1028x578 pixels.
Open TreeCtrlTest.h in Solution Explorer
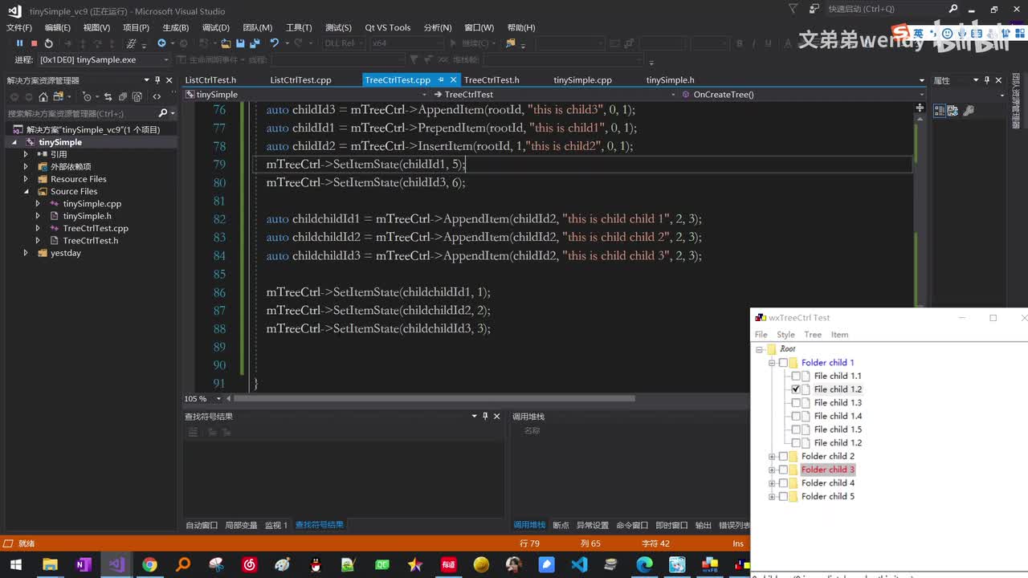click(x=90, y=241)
